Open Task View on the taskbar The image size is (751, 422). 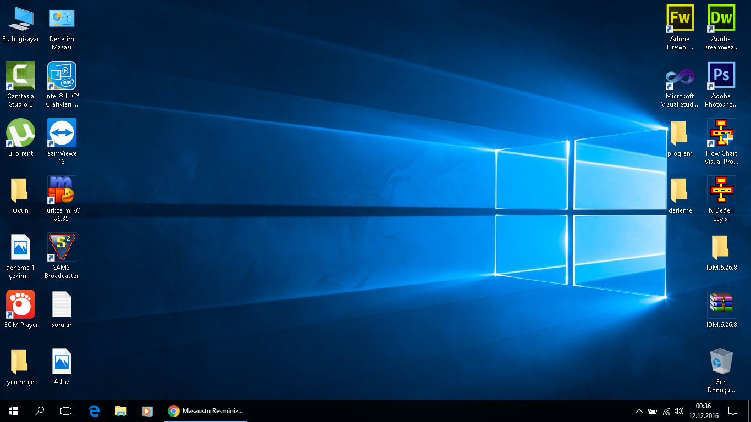tap(66, 411)
